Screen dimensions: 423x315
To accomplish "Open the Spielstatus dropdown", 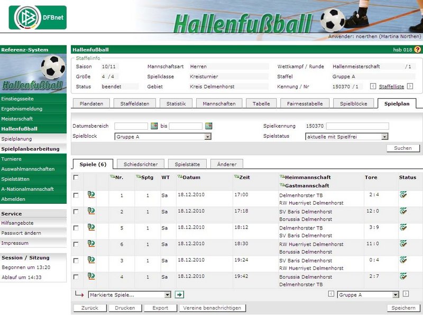I will pyautogui.click(x=384, y=137).
